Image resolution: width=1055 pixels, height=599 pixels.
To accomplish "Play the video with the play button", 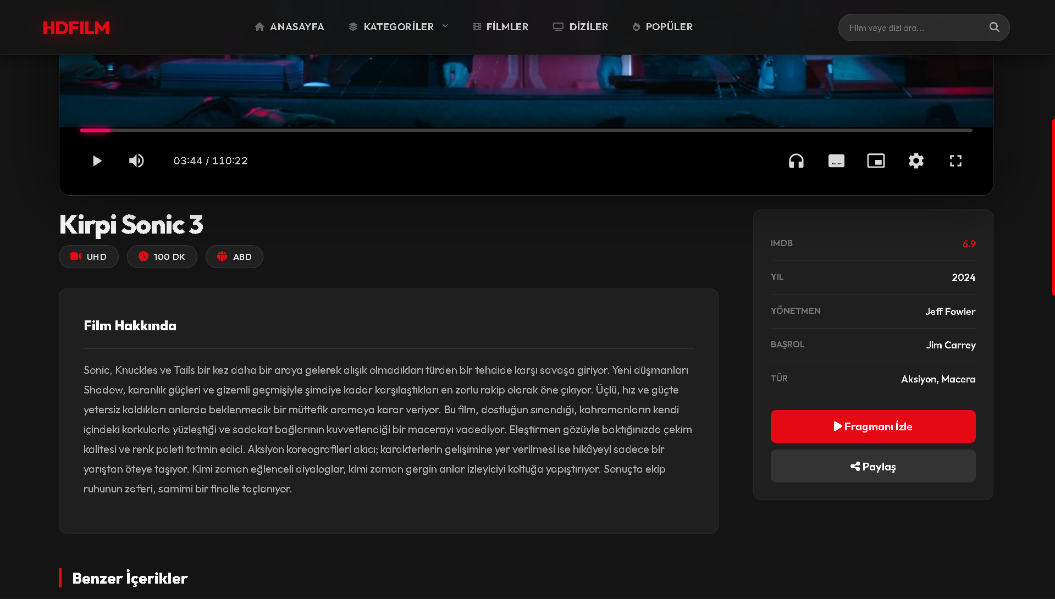I will 97,161.
